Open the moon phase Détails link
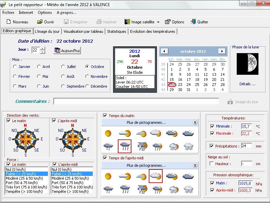 coord(247,84)
